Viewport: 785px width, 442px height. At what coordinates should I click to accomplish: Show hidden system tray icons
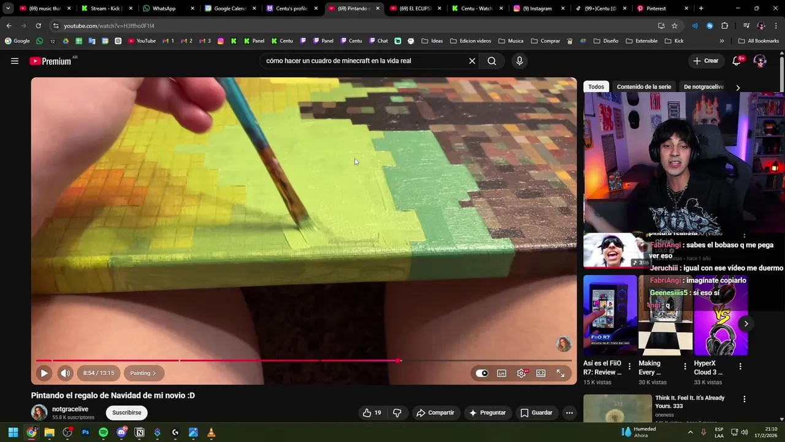click(x=690, y=432)
